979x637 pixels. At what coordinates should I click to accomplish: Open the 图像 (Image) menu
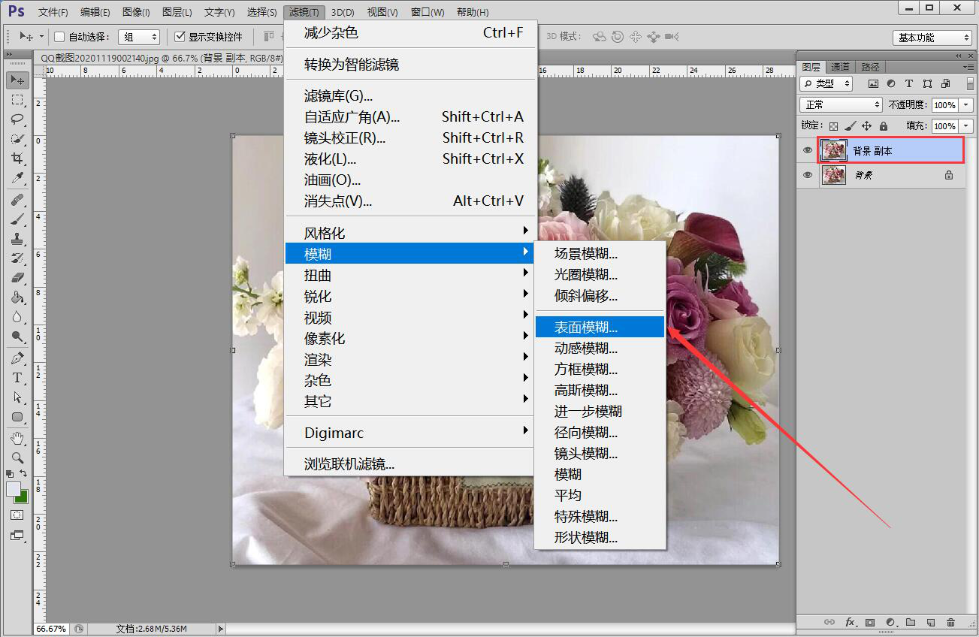[136, 12]
